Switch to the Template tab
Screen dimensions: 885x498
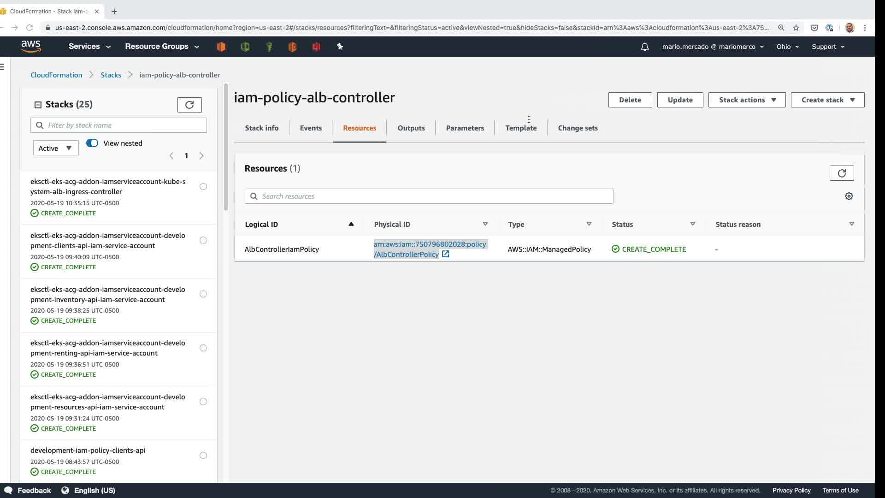[520, 128]
